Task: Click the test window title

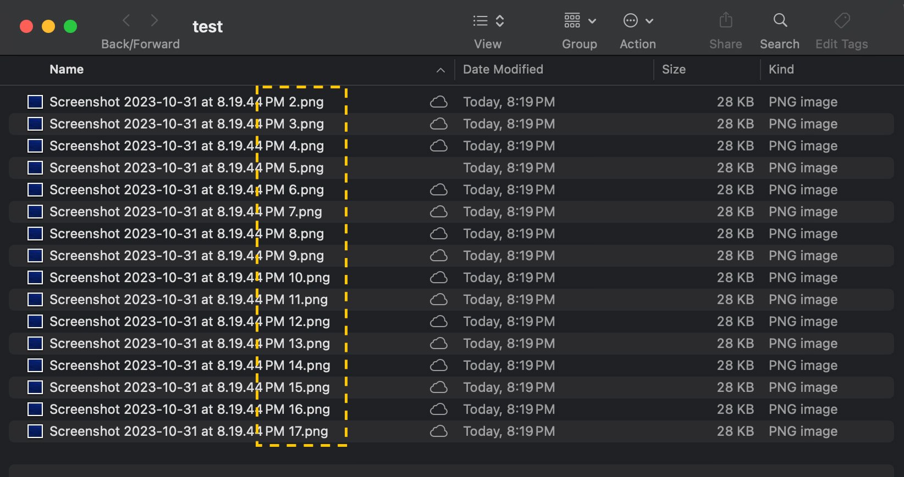Action: pyautogui.click(x=207, y=26)
